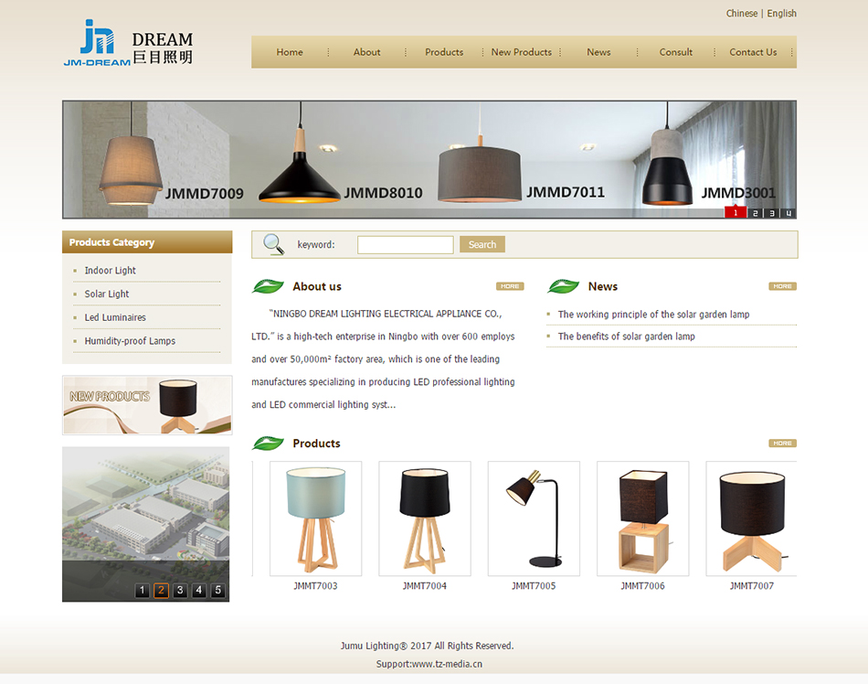
Task: Open Indoor Light category
Action: [111, 271]
